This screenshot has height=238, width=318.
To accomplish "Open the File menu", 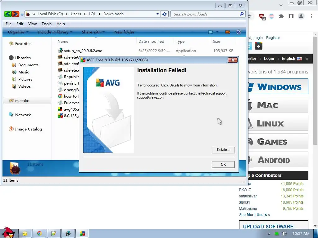I will click(8, 24).
